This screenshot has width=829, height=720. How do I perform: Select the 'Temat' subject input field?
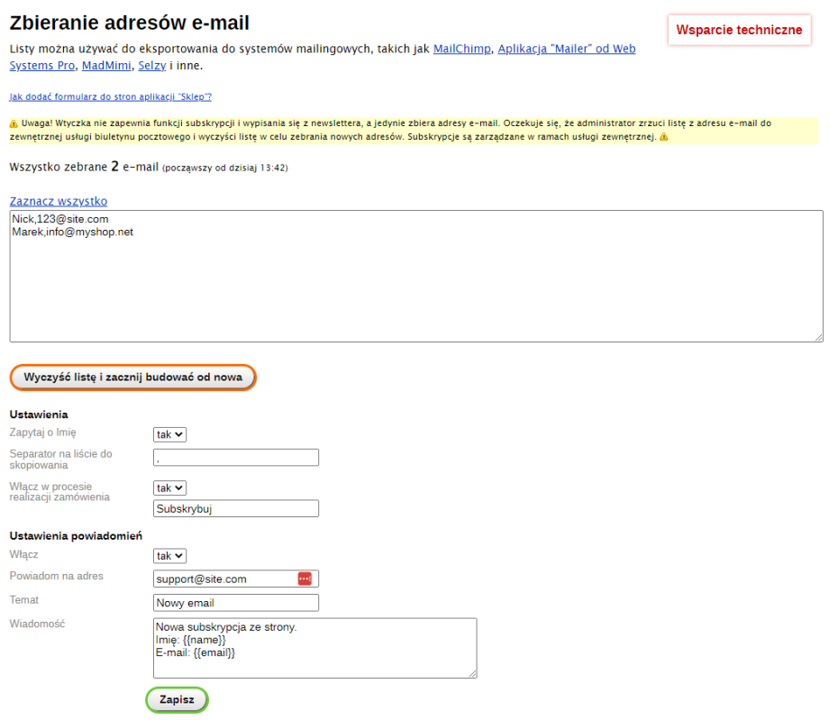tap(236, 603)
